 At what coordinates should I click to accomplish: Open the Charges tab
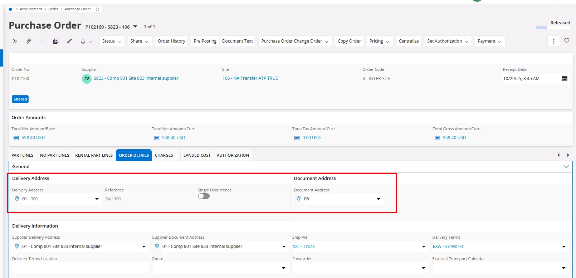pos(164,155)
